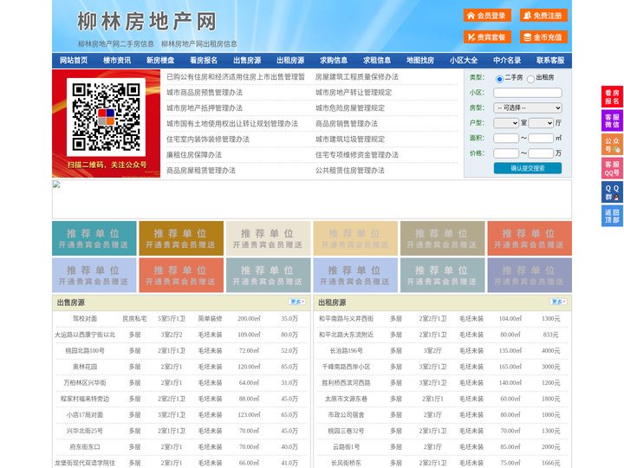Click the red 看房报名 sidebar icon
The image size is (624, 468).
point(612,97)
